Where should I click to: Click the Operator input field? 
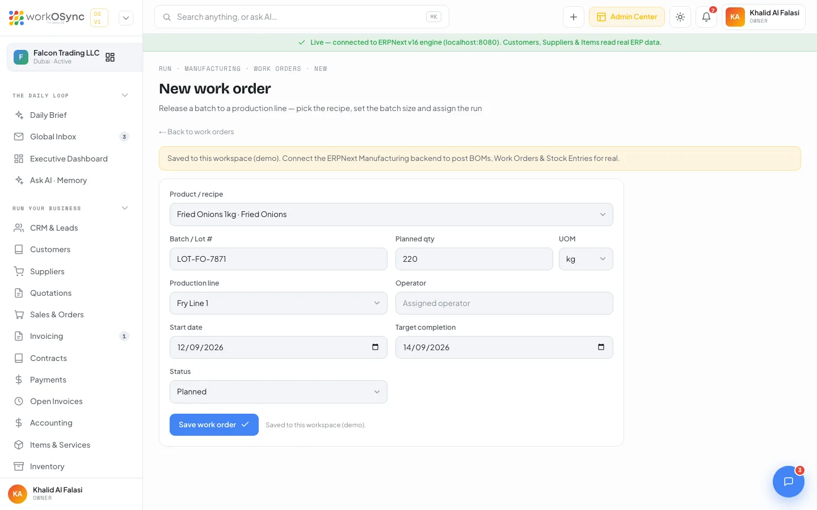(504, 303)
